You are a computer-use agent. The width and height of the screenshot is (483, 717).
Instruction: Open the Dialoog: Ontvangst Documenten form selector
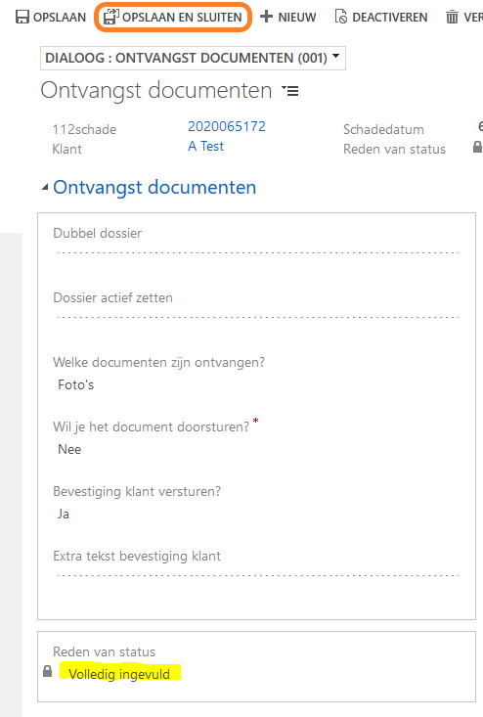193,58
